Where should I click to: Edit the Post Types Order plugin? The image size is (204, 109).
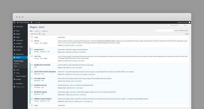tap(43, 81)
